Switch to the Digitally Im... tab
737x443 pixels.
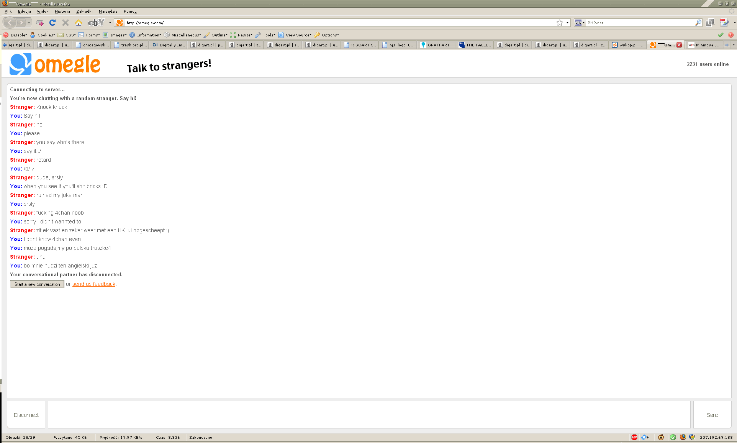click(x=168, y=45)
